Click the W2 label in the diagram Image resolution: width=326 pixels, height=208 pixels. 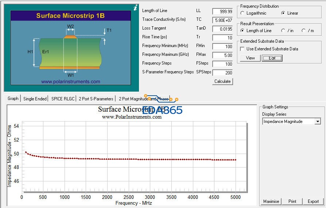70,26
